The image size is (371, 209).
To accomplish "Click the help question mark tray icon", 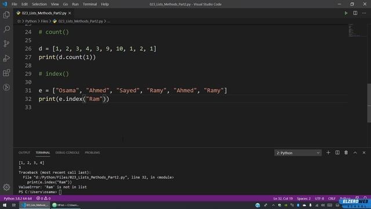I will [257, 205].
